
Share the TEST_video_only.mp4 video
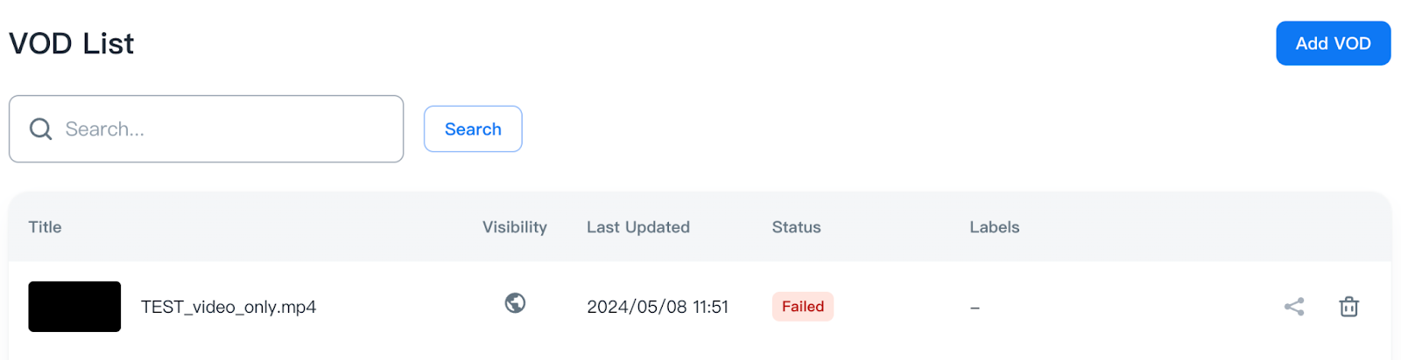(1294, 307)
